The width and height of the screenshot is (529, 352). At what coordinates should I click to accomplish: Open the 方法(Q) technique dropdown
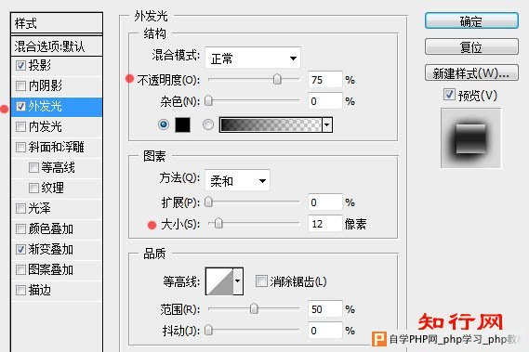pos(237,180)
